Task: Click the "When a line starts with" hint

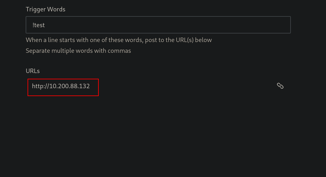Action: pos(119,40)
